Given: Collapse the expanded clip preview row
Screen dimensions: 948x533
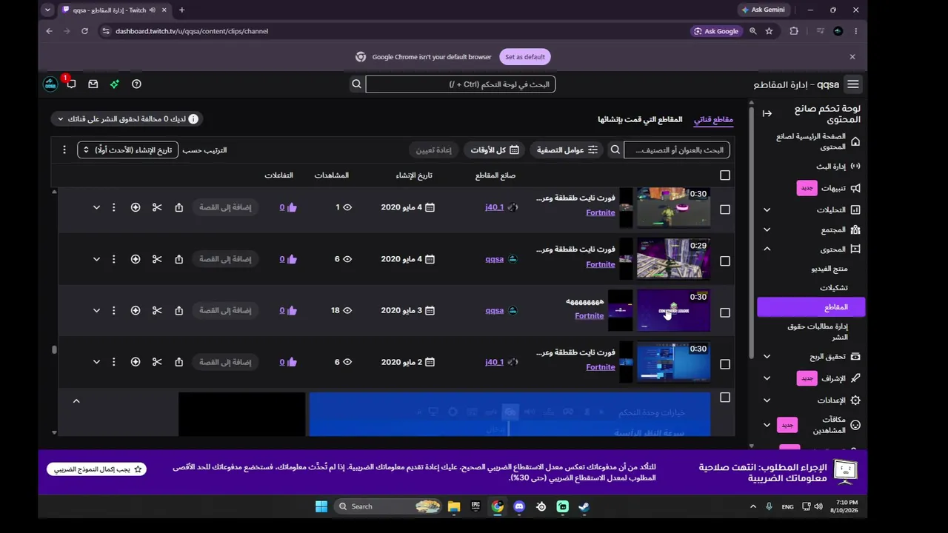Looking at the screenshot, I should 76,401.
